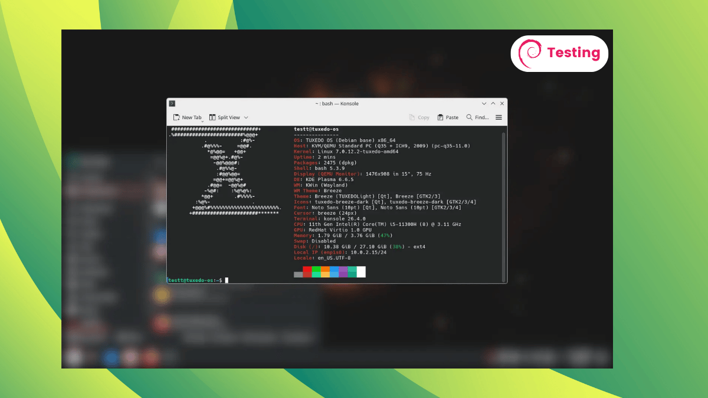The image size is (708, 398).
Task: Open the hamburger menu in Konsole
Action: [x=499, y=117]
